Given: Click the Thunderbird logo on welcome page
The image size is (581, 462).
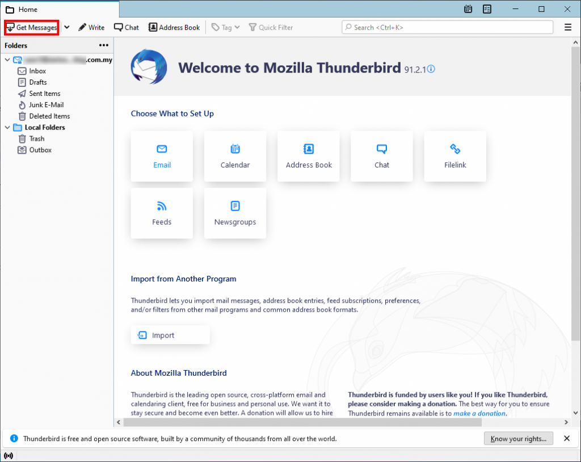Looking at the screenshot, I should 149,67.
